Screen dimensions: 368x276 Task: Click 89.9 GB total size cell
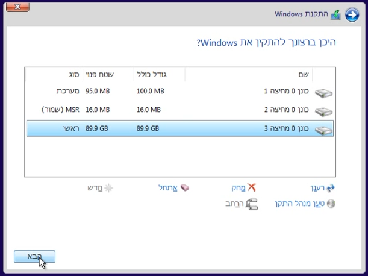point(148,128)
